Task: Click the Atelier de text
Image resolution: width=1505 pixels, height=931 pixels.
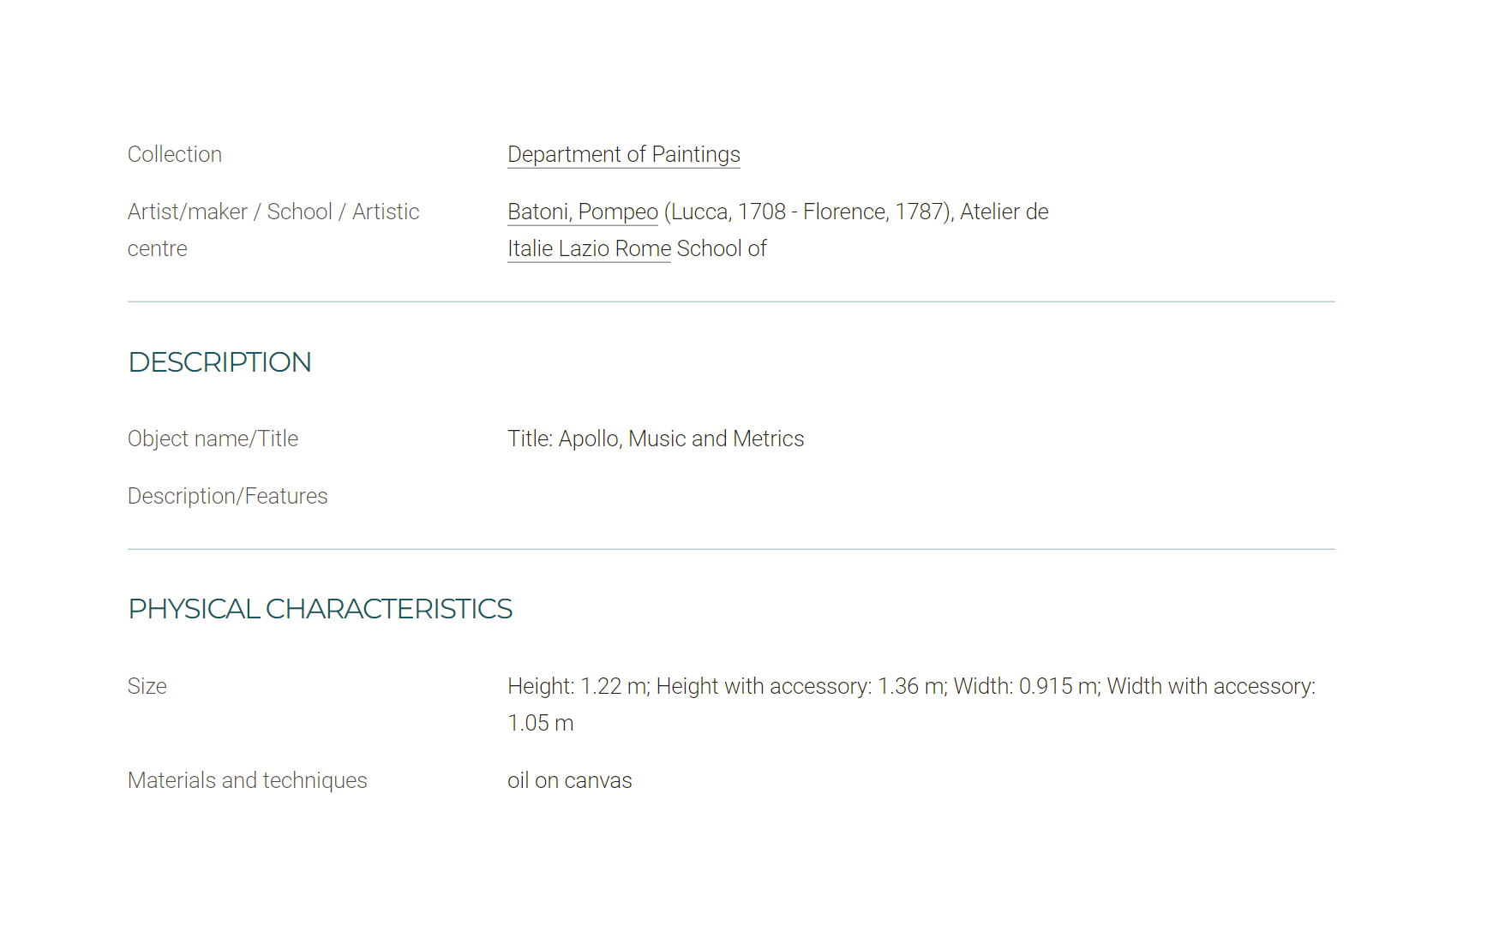Action: [x=1004, y=212]
